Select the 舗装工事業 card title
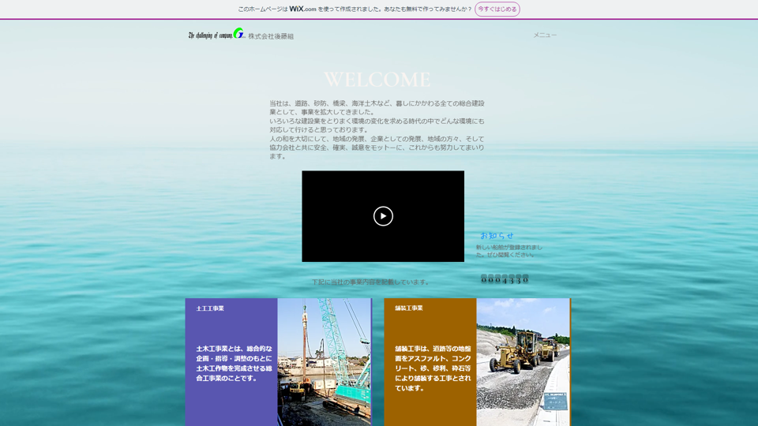Viewport: 758px width, 426px height. [x=409, y=308]
